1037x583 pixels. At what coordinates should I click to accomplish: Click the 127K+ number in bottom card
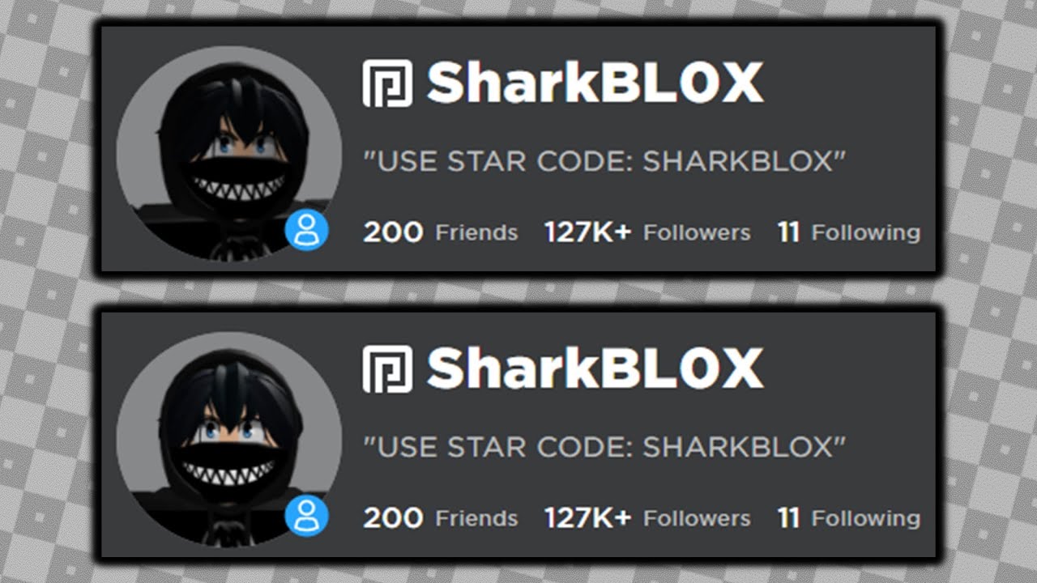587,518
